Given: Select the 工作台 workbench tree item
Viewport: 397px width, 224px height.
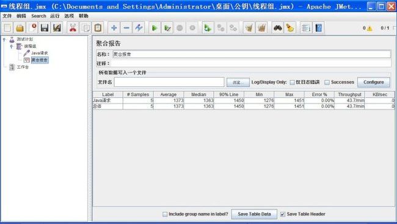Looking at the screenshot, I should click(23, 67).
